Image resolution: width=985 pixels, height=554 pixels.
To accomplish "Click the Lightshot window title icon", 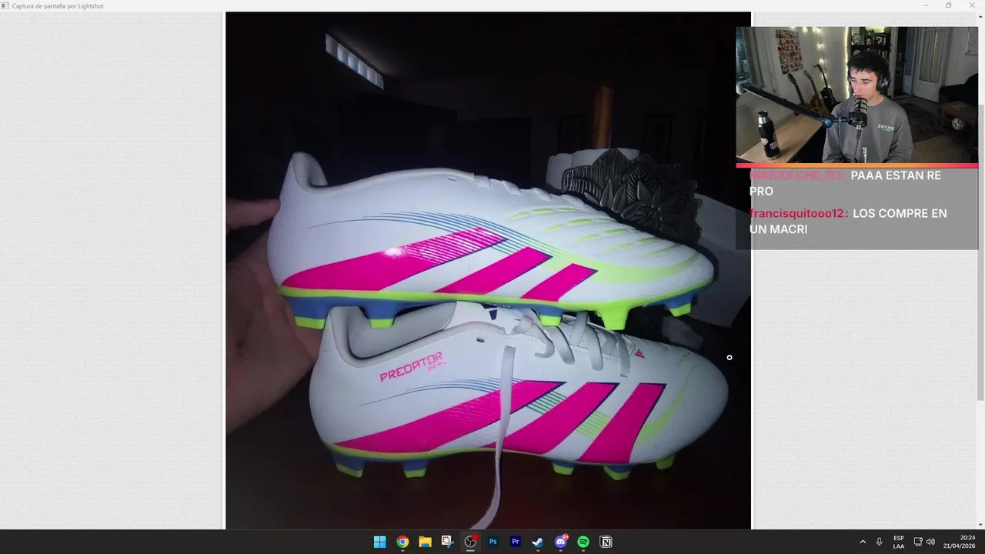I will click(5, 5).
